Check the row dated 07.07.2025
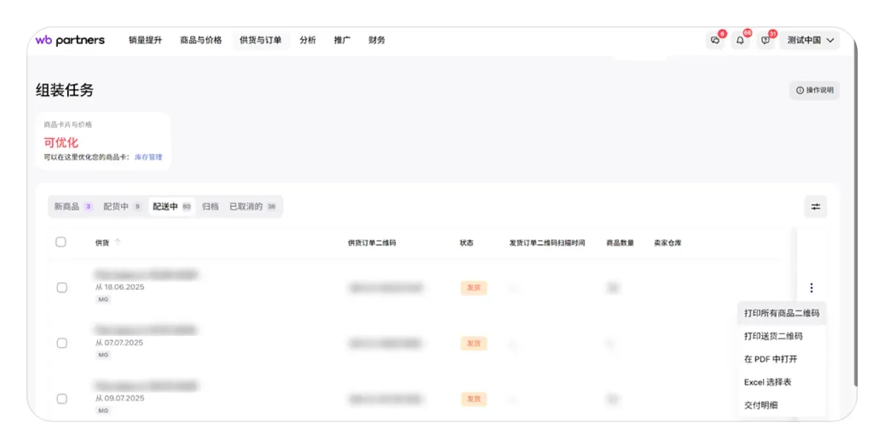Viewport: 884px width, 447px height. pos(62,343)
